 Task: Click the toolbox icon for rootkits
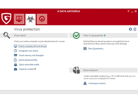[x=15, y=69]
